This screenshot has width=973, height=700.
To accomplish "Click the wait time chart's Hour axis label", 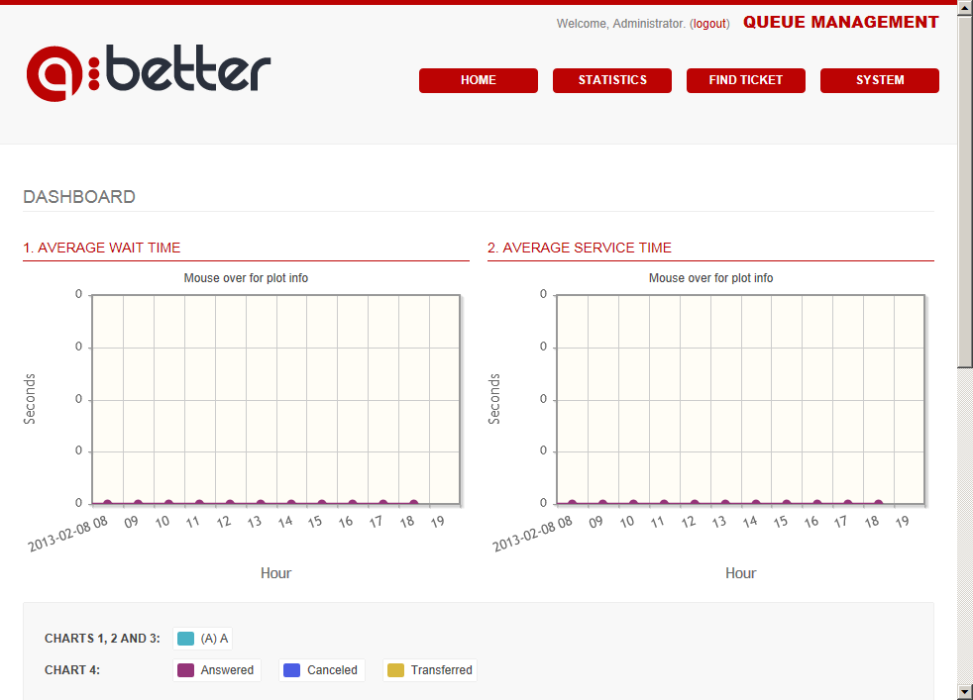I will (x=275, y=573).
